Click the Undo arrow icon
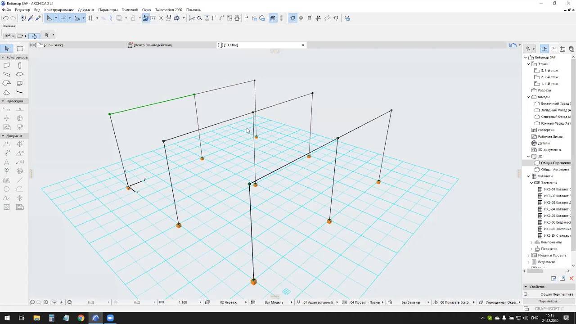The image size is (576, 324). 5,18
